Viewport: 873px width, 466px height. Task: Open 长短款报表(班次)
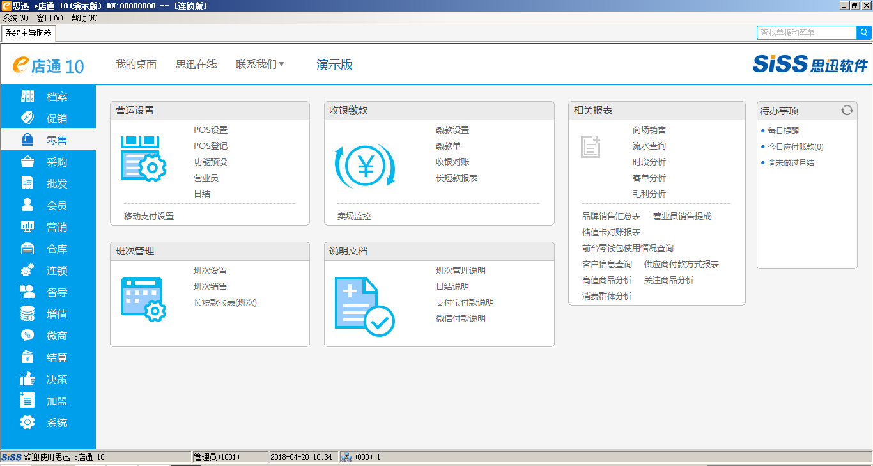point(225,302)
